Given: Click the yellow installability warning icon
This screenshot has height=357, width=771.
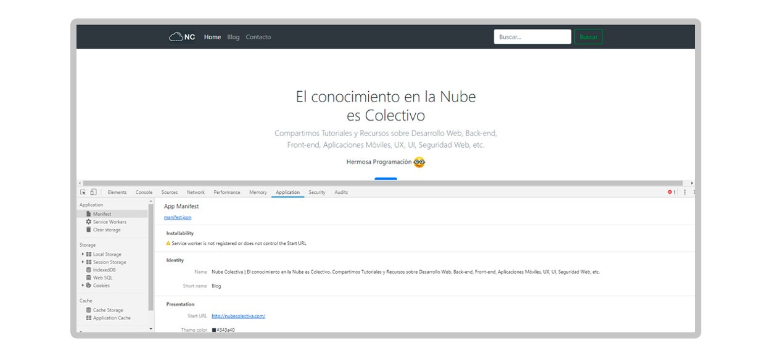Looking at the screenshot, I should (x=168, y=243).
